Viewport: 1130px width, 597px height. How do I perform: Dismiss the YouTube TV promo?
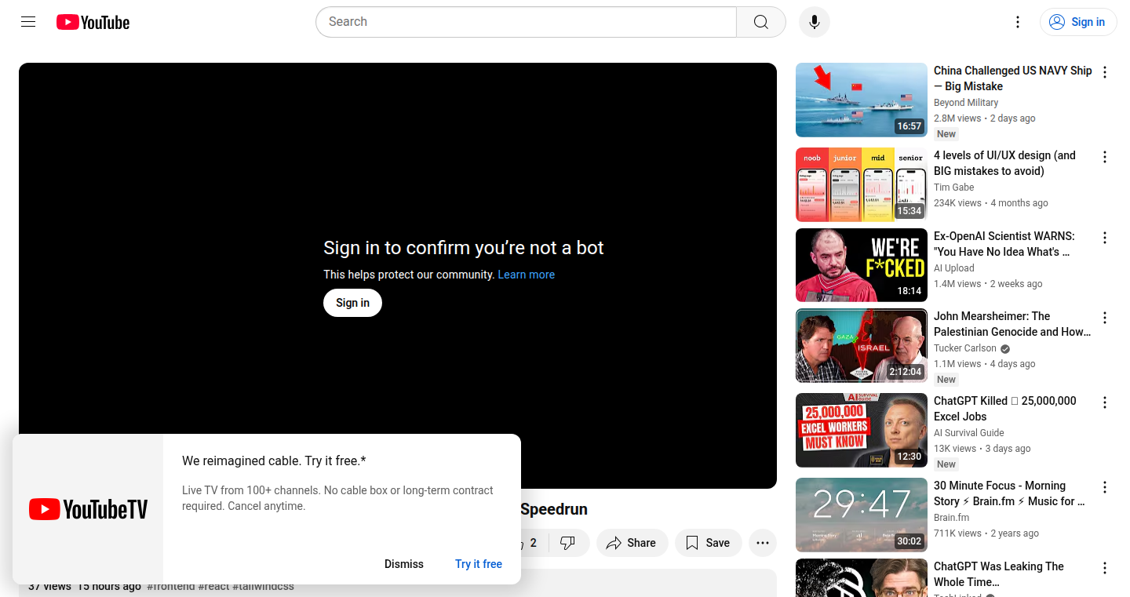(x=404, y=564)
